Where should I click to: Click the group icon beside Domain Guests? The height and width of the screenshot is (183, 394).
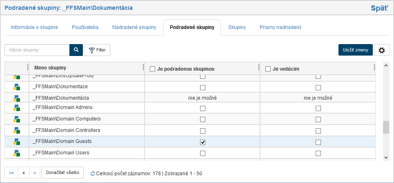(x=17, y=142)
